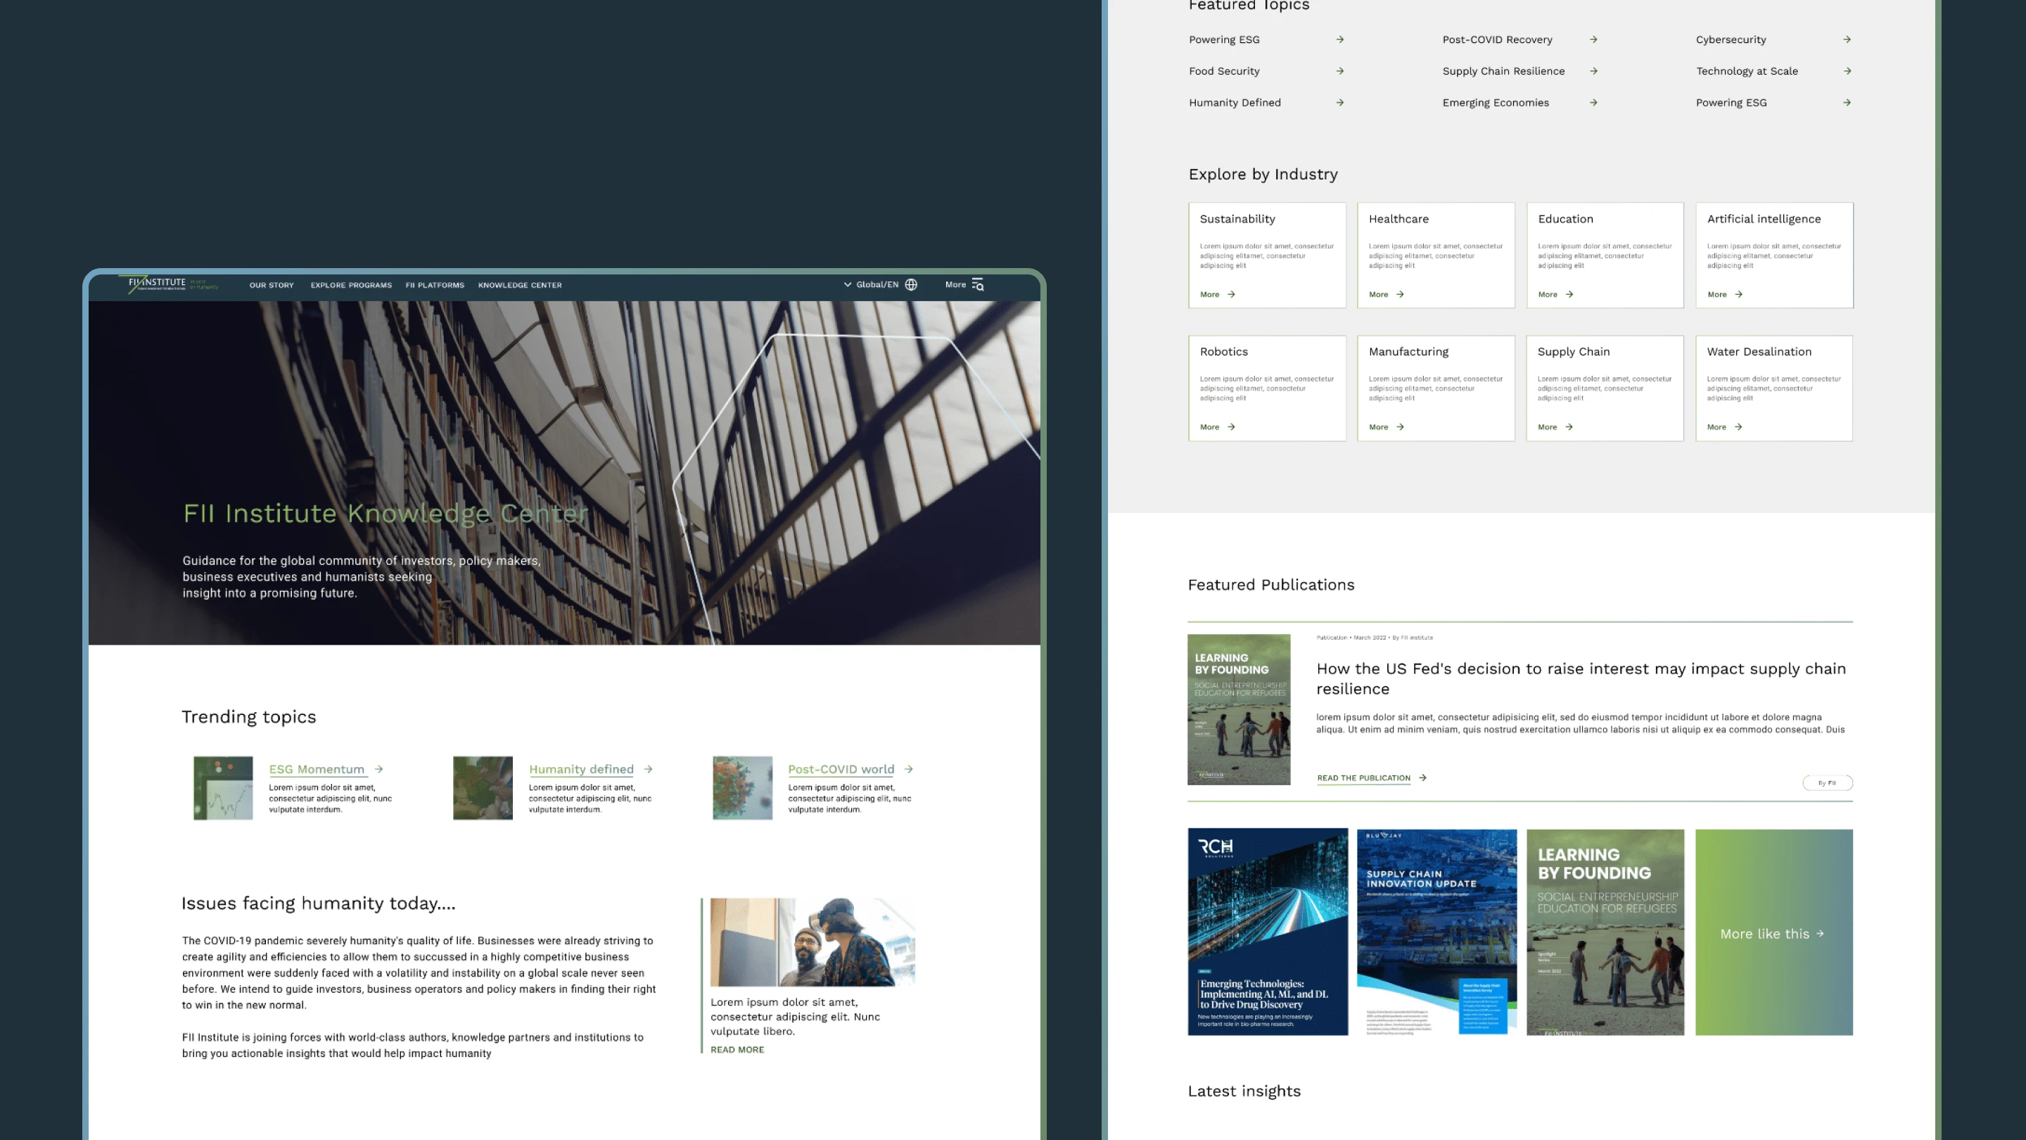Click the More like this tile
The height and width of the screenshot is (1140, 2026).
[x=1773, y=932]
